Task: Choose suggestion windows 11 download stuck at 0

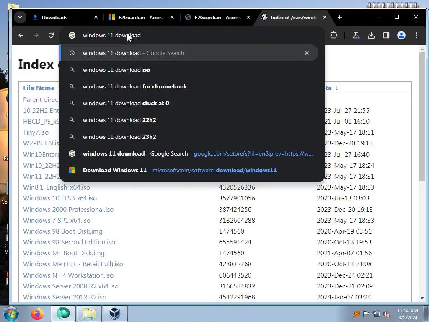Action: tap(189, 103)
